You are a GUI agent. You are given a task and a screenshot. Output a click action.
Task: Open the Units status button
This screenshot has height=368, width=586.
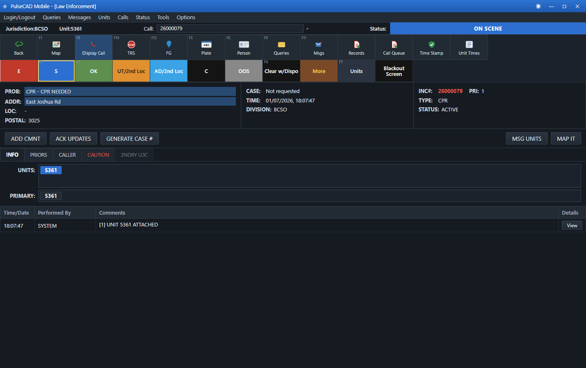coord(357,71)
